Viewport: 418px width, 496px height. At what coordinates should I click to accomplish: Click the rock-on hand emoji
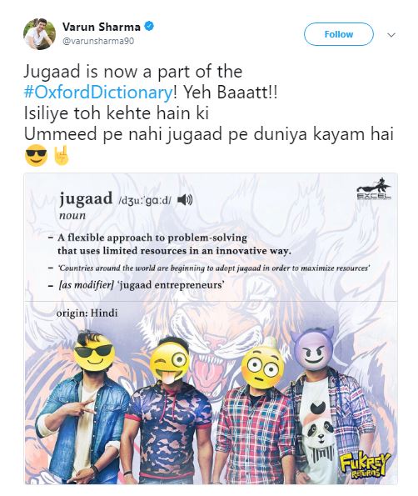[62, 155]
